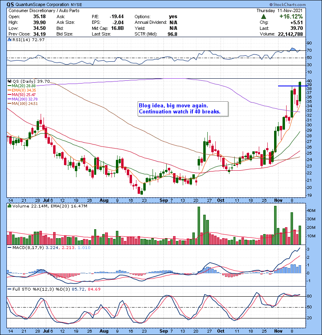Click the MACD histogram value 1.010
The height and width of the screenshot is (335, 322).
[x=84, y=248]
